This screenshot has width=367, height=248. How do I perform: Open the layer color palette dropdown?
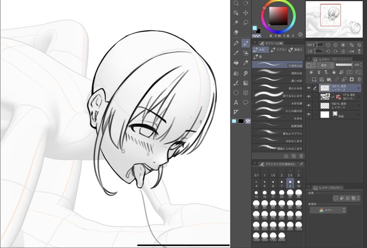[311, 65]
